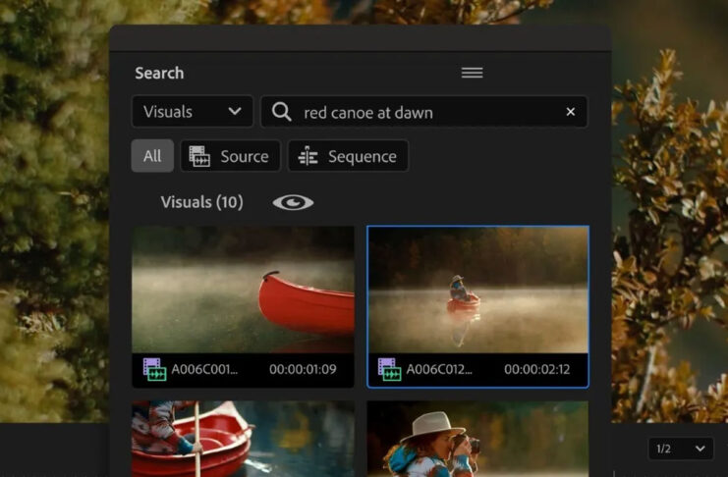This screenshot has height=477, width=728.
Task: Click the A006C012... clip name
Action: (x=439, y=369)
